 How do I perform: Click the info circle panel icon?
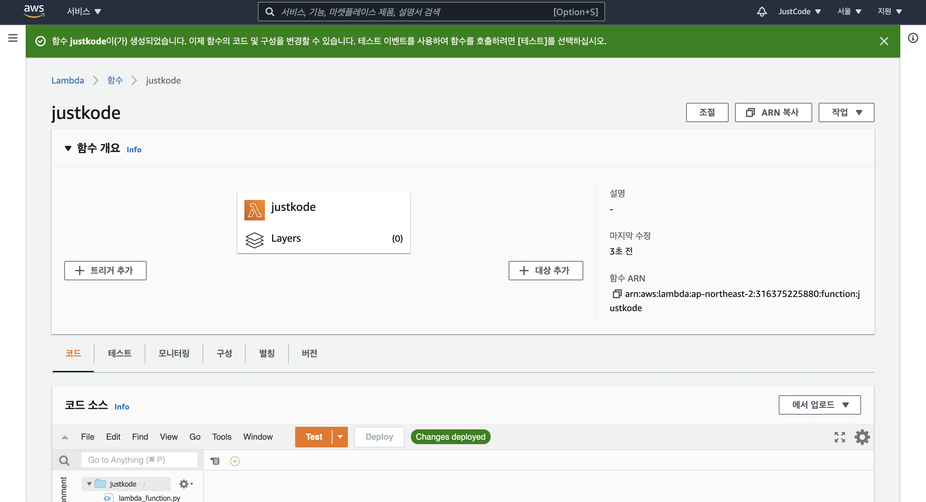(913, 38)
